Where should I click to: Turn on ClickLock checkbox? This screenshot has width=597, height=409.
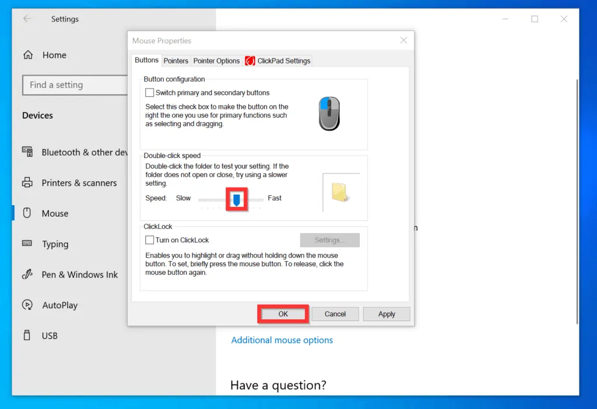[x=150, y=240]
